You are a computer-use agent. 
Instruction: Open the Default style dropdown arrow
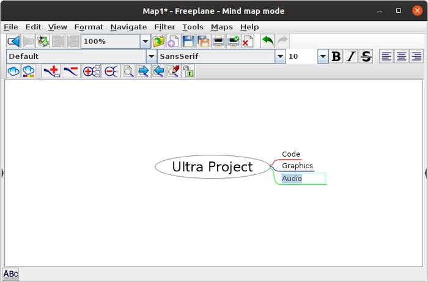pyautogui.click(x=152, y=56)
